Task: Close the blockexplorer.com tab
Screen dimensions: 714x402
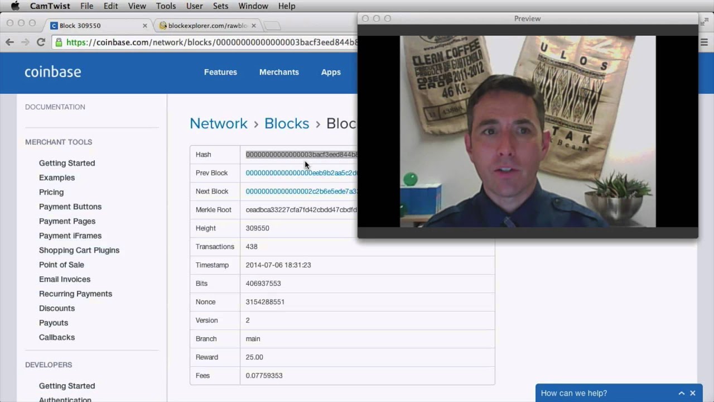Action: pyautogui.click(x=254, y=26)
